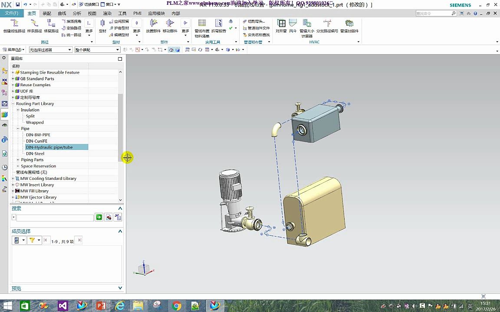
Task: Switch to the 装配 ribbon tab
Action: (47, 13)
